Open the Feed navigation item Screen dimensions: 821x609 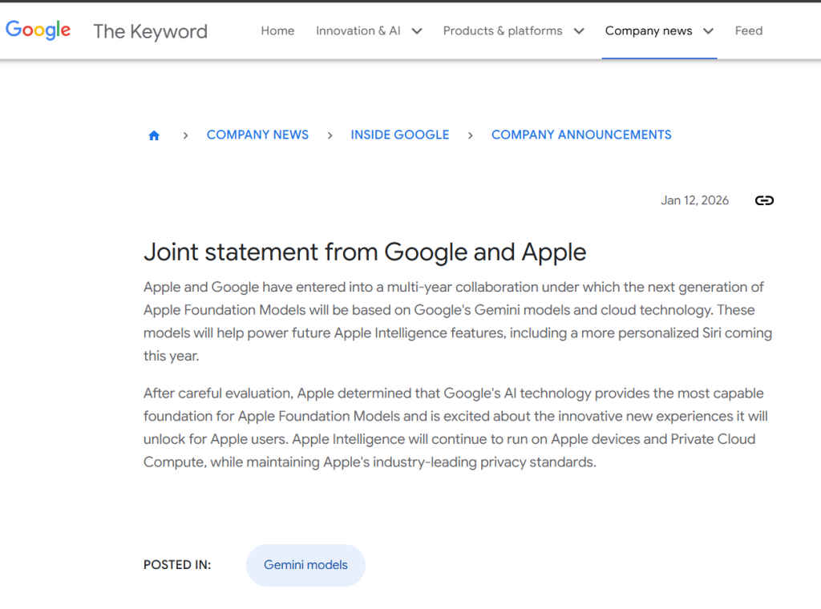pos(748,31)
